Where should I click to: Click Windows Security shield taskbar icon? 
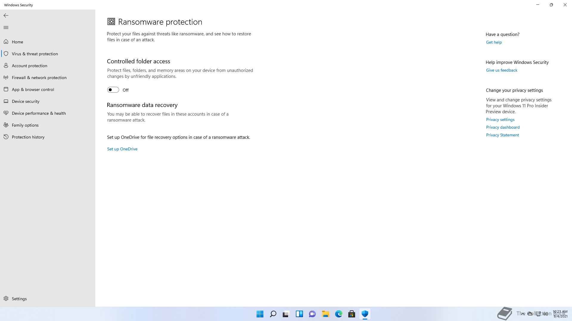(365, 314)
